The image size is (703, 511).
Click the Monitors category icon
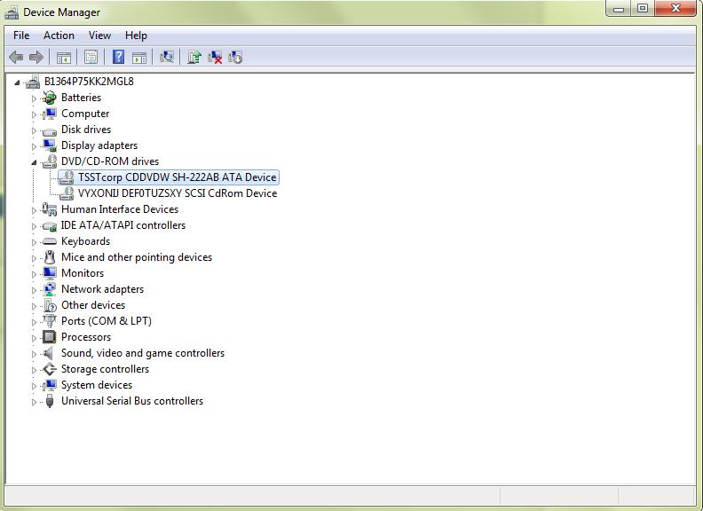click(x=50, y=273)
